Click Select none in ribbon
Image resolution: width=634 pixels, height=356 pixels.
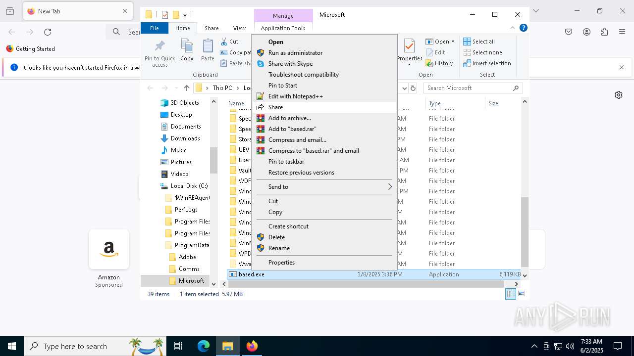click(x=482, y=52)
